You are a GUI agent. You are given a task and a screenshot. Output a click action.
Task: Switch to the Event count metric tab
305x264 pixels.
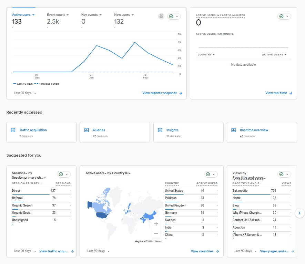(x=58, y=15)
